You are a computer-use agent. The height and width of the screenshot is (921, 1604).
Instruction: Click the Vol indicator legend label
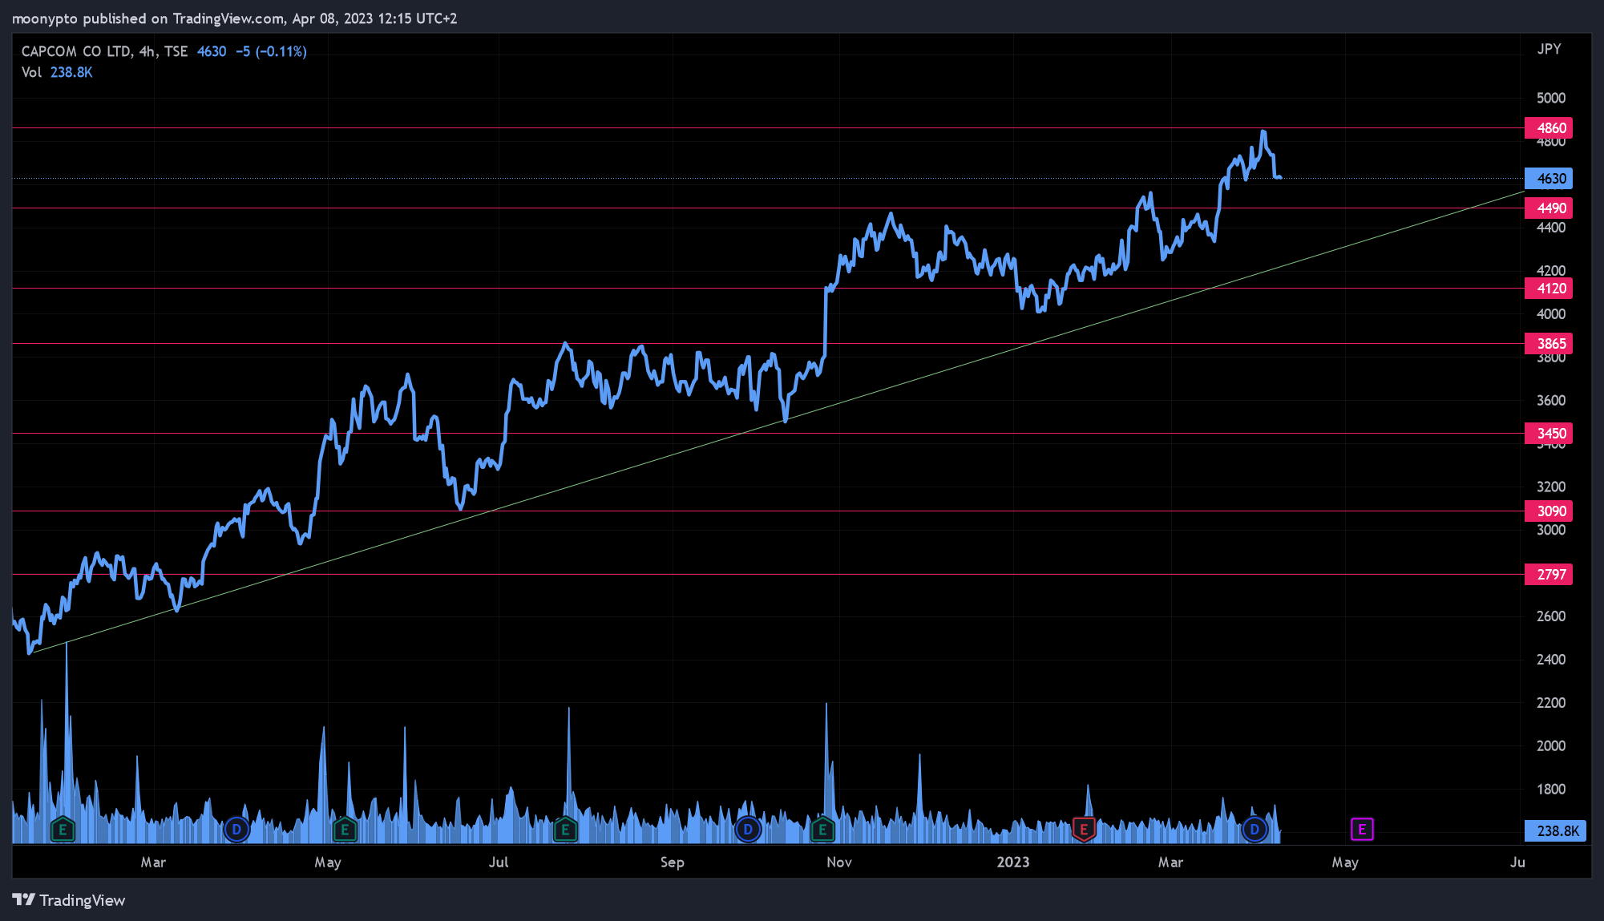click(x=31, y=72)
